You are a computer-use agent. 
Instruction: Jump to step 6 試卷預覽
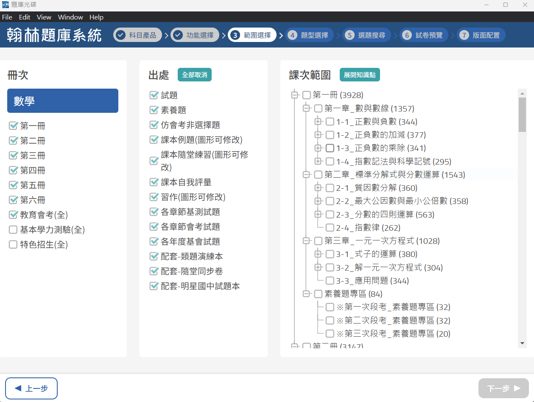click(x=424, y=35)
